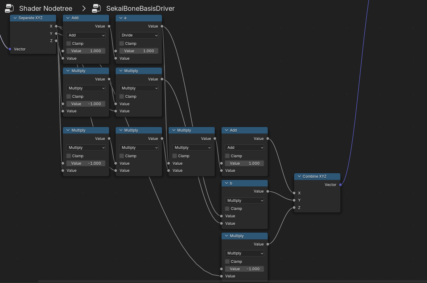427x283 pixels.
Task: Collapse the Add node wired to Combine XYZ X
Action: coord(227,130)
